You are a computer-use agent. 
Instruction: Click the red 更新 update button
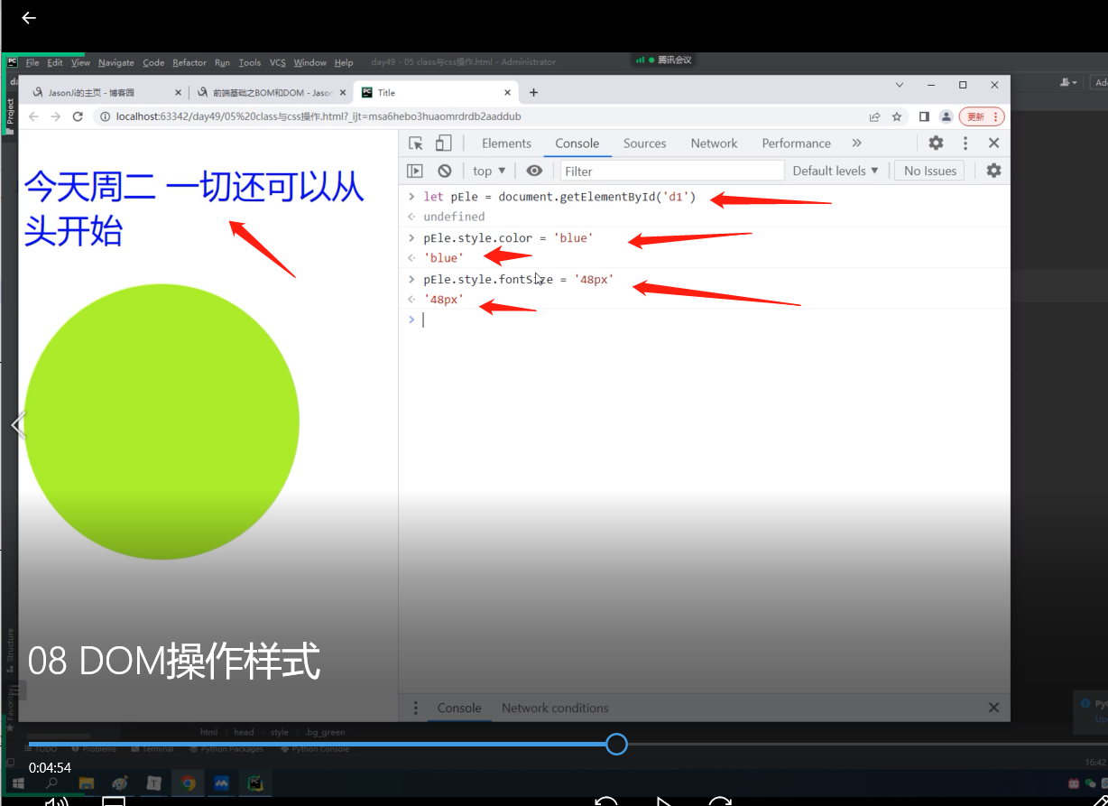tap(982, 116)
